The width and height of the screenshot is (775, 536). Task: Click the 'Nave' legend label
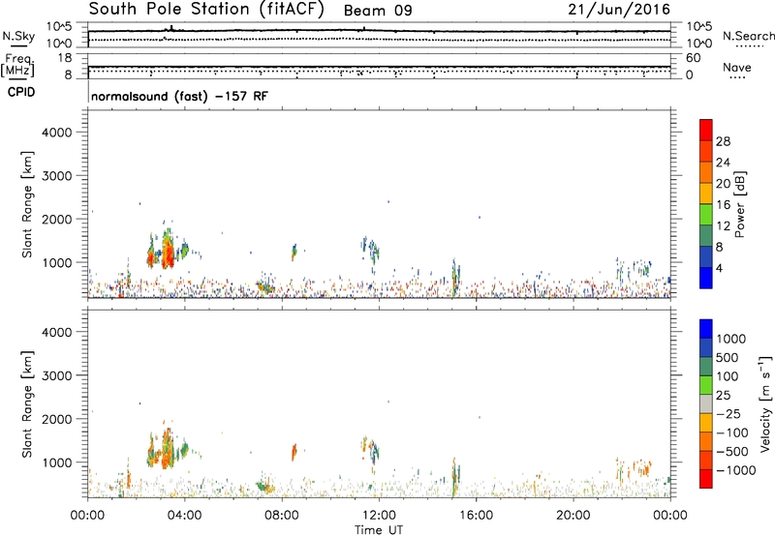pyautogui.click(x=736, y=68)
